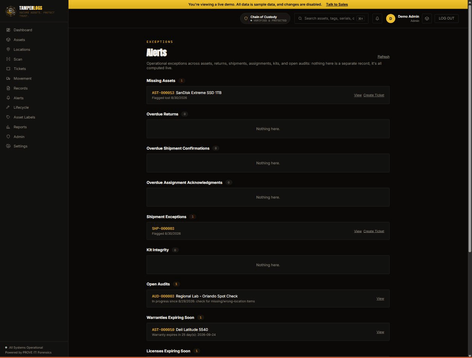Refresh the alerts list
This screenshot has height=358, width=472.
(x=384, y=57)
